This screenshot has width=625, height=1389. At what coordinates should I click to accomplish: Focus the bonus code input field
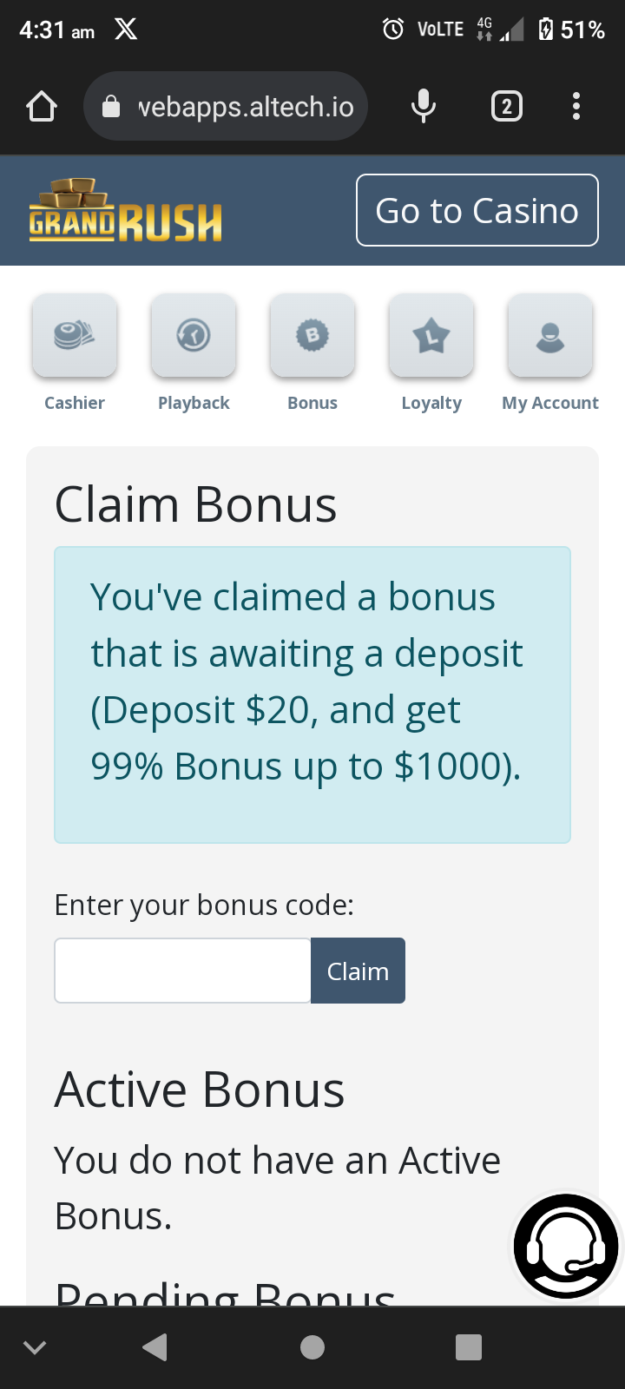pyautogui.click(x=182, y=971)
